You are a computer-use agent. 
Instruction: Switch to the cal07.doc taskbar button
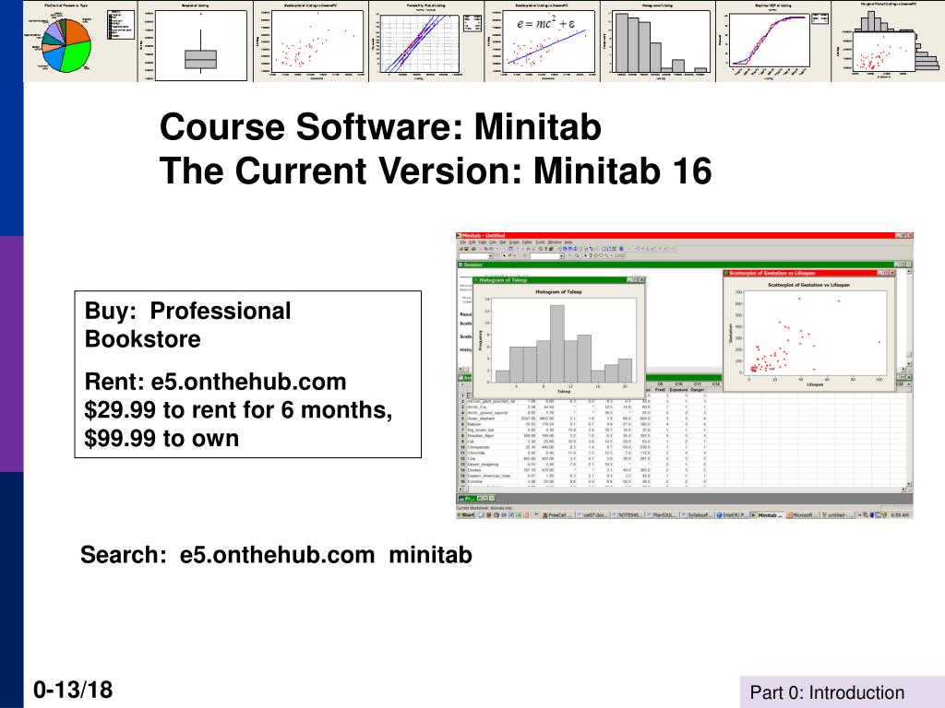[x=592, y=514]
